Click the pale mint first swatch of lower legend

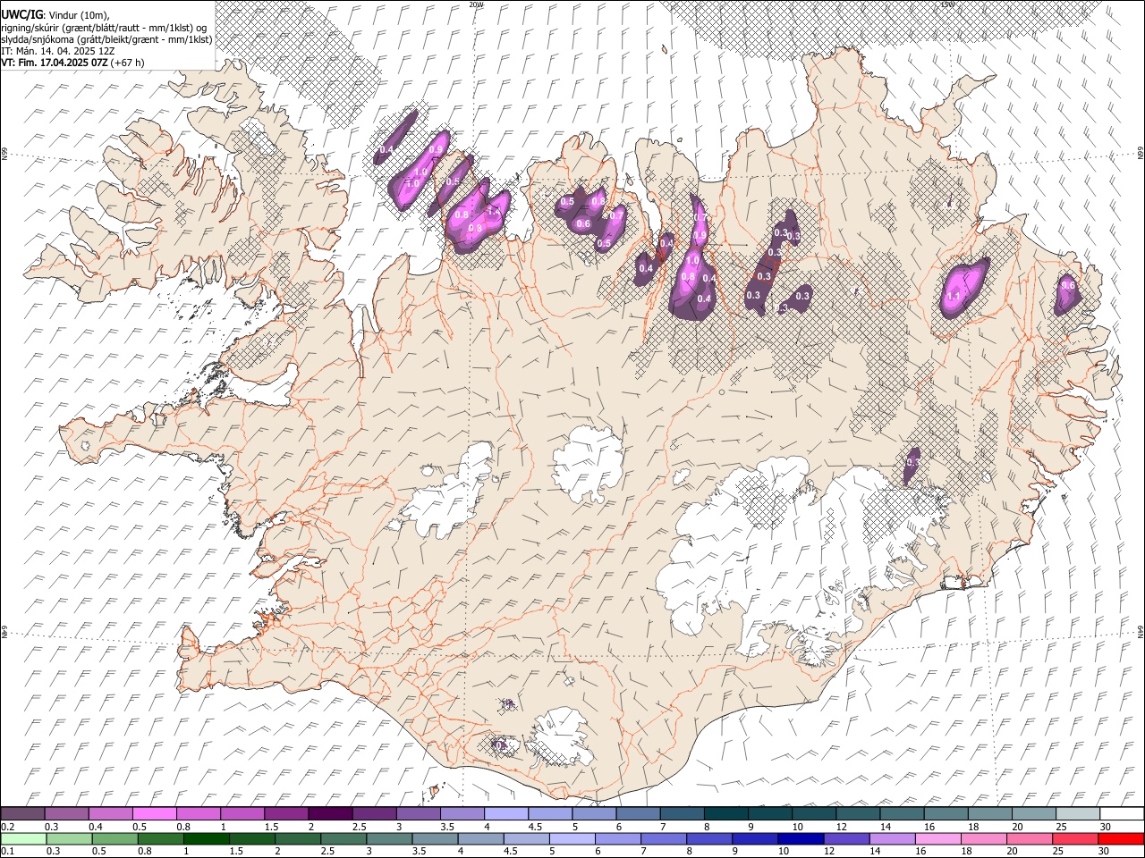pyautogui.click(x=23, y=839)
